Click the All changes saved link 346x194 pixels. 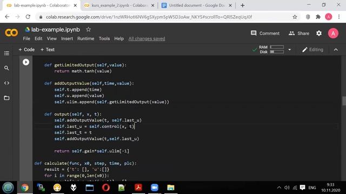[x=147, y=39]
